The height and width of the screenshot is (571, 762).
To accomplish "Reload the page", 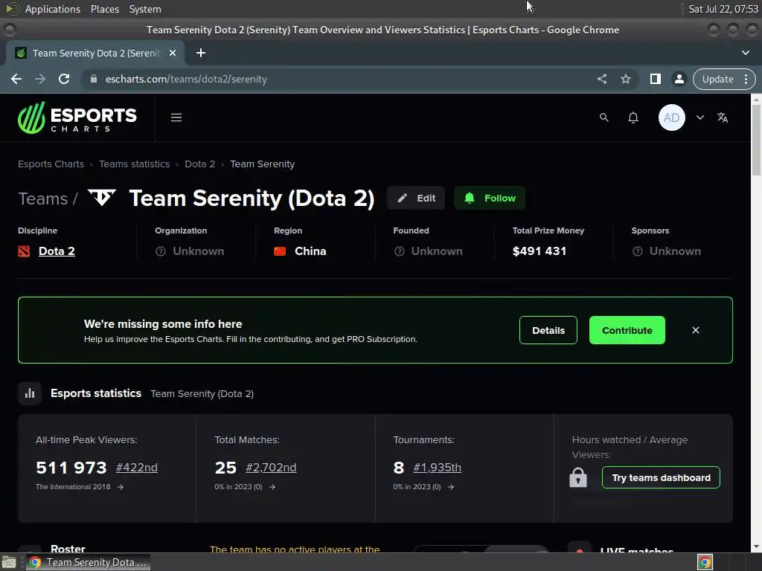I will (x=64, y=79).
